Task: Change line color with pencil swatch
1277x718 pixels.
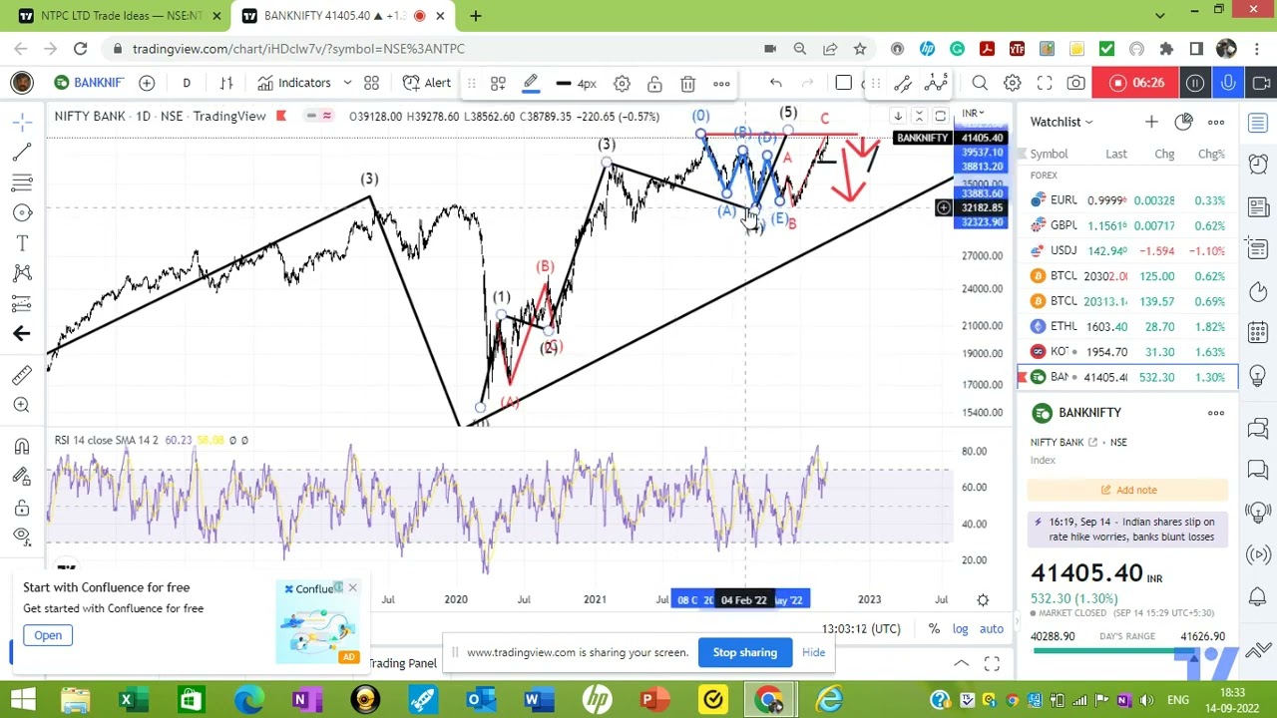Action: 531,84
